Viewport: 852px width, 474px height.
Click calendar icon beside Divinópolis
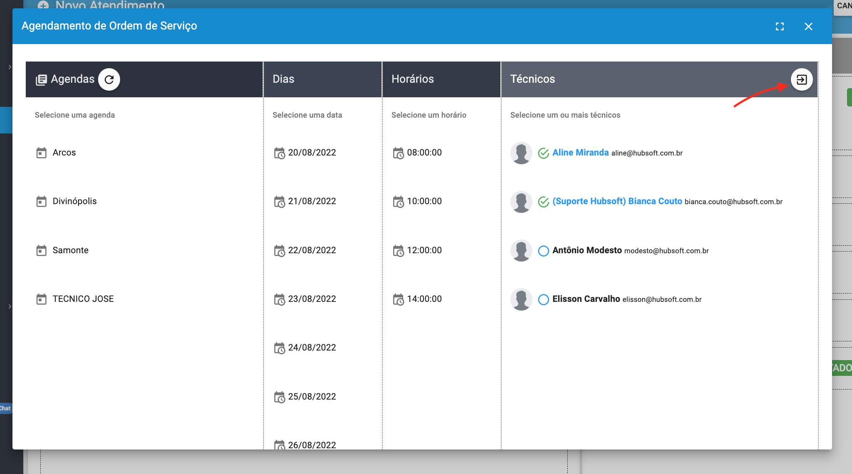pyautogui.click(x=42, y=202)
